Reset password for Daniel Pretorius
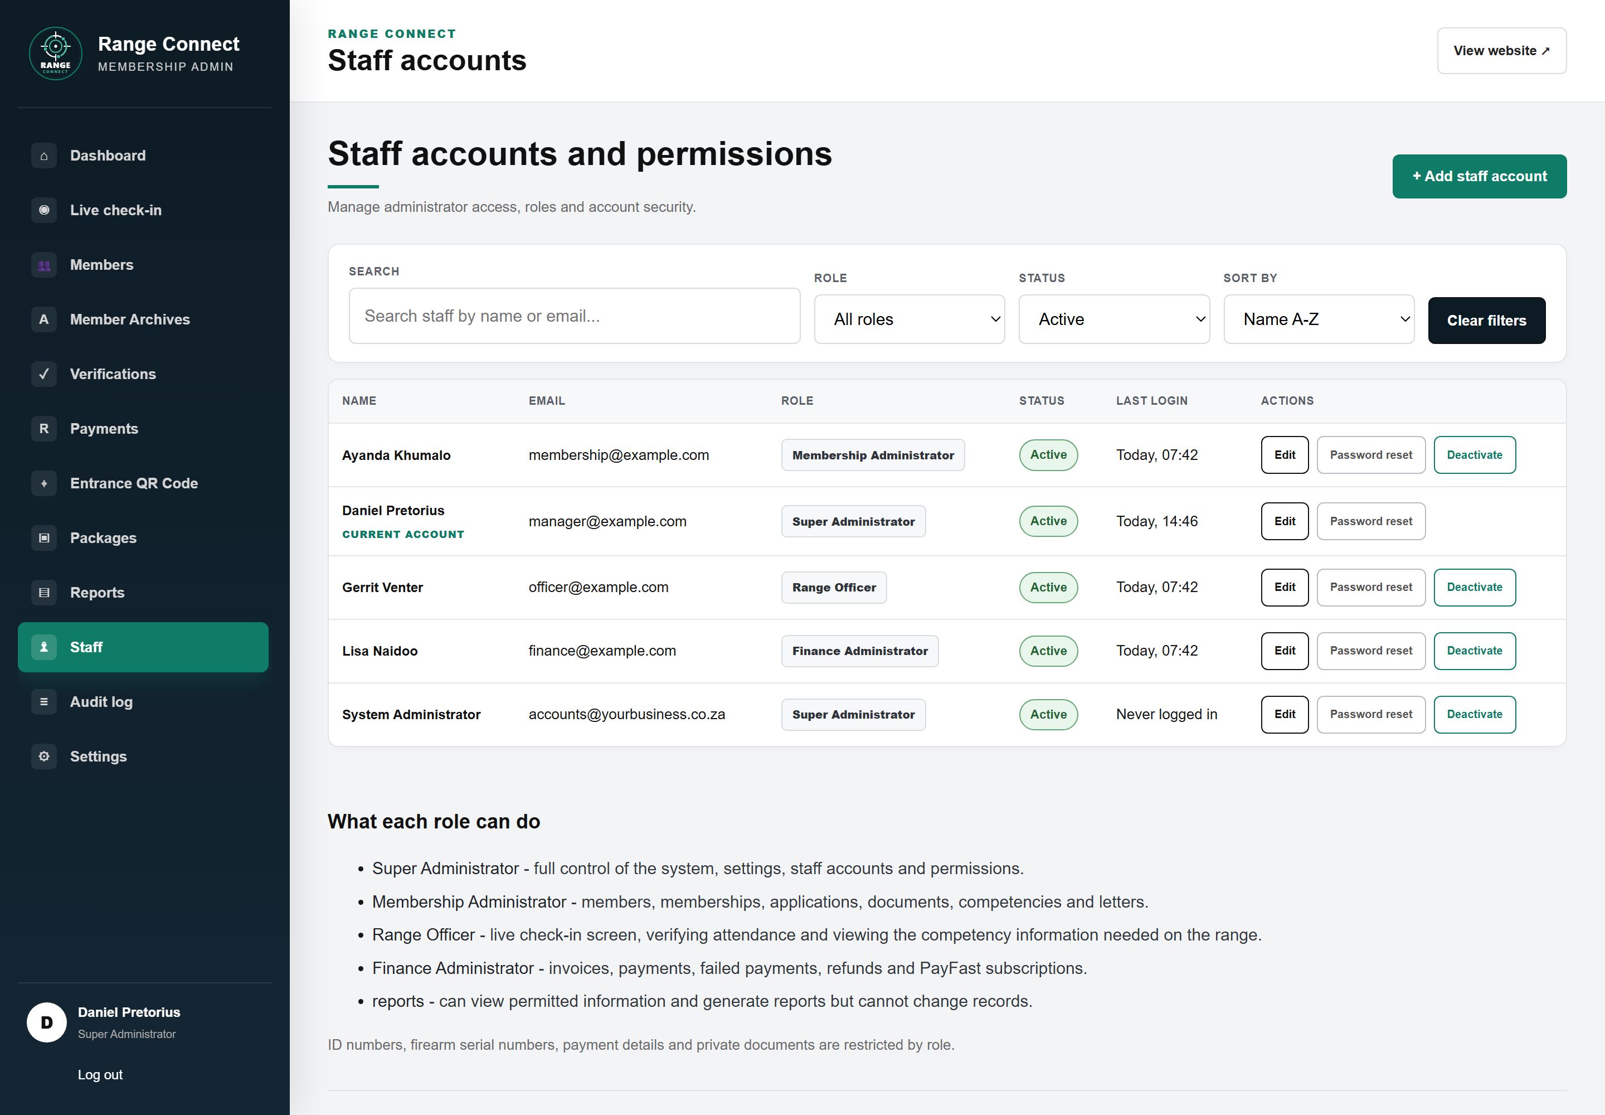The width and height of the screenshot is (1605, 1115). pyautogui.click(x=1370, y=521)
